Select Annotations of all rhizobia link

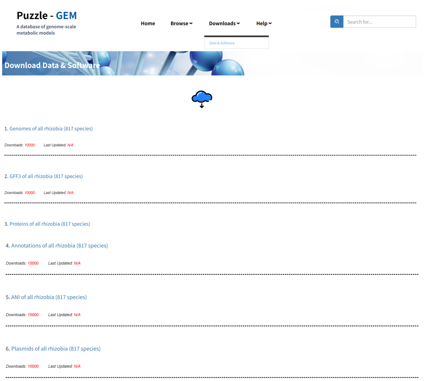59,246
